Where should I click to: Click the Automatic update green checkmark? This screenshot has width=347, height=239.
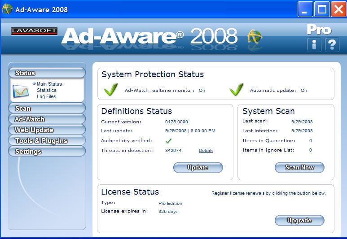click(237, 90)
